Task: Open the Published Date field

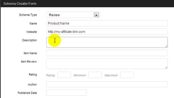Action: point(66,93)
